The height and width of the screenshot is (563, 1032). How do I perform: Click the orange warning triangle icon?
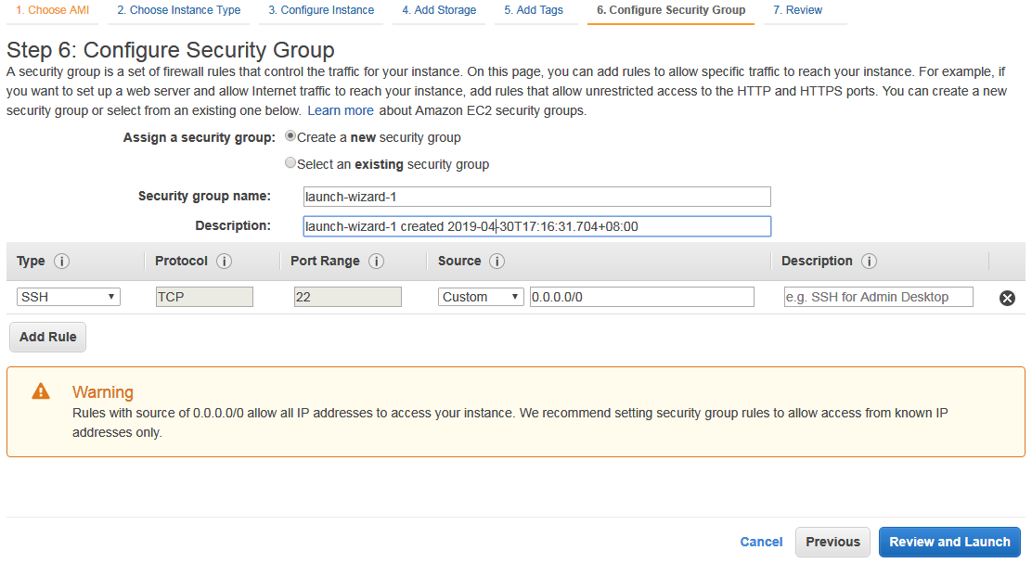coord(41,391)
